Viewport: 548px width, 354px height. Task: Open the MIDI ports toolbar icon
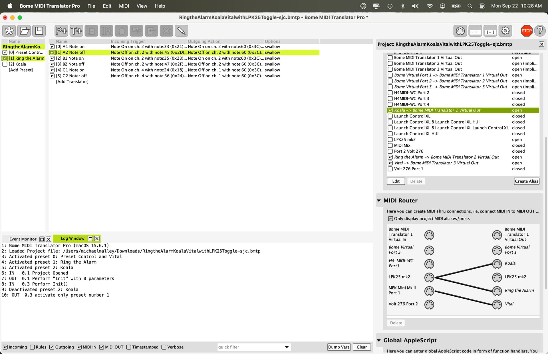point(460,31)
